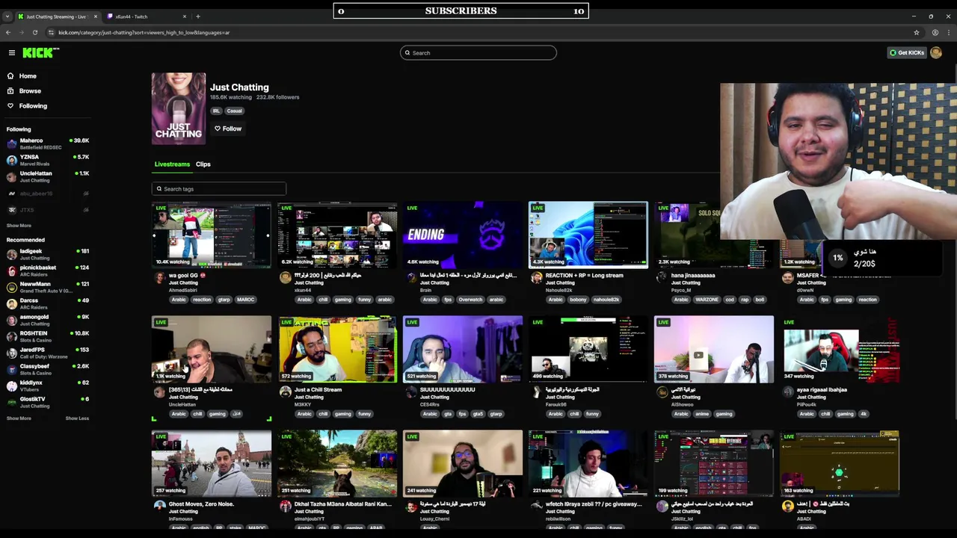957x538 pixels.
Task: Select the Casual category tag
Action: pyautogui.click(x=234, y=111)
